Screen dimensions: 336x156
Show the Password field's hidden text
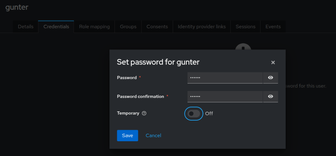click(x=270, y=78)
